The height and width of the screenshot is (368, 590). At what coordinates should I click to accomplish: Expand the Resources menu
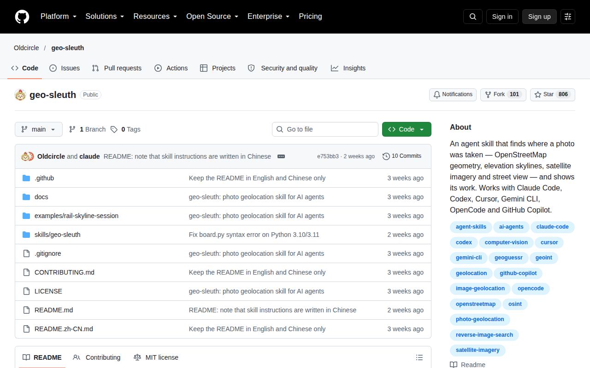click(x=155, y=17)
